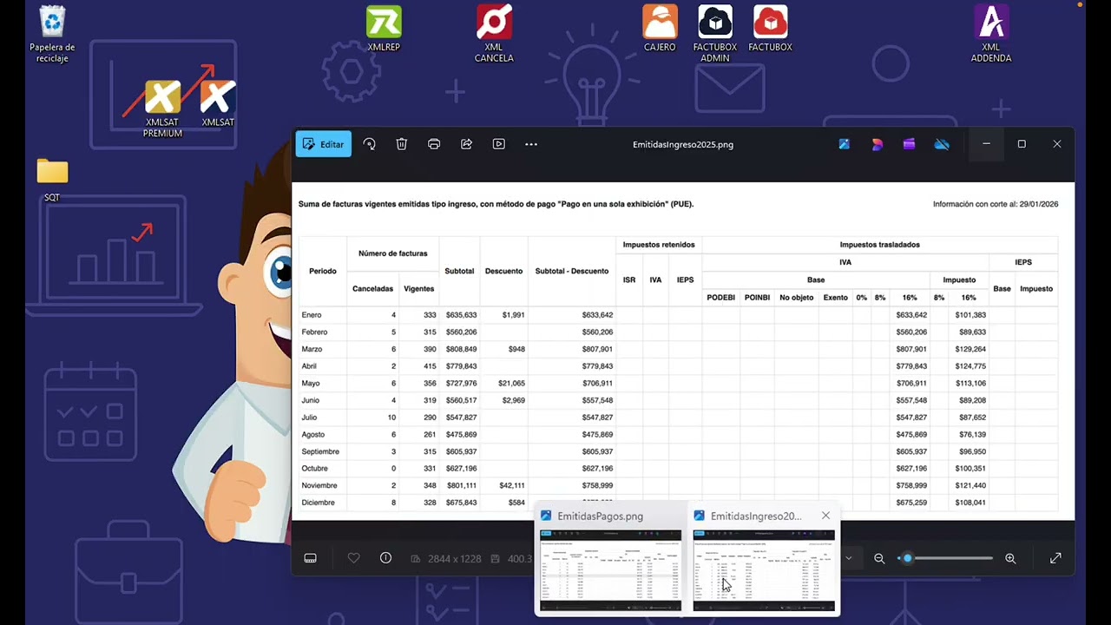The image size is (1111, 625).
Task: Start slideshow from Photos toolbar
Action: (499, 144)
